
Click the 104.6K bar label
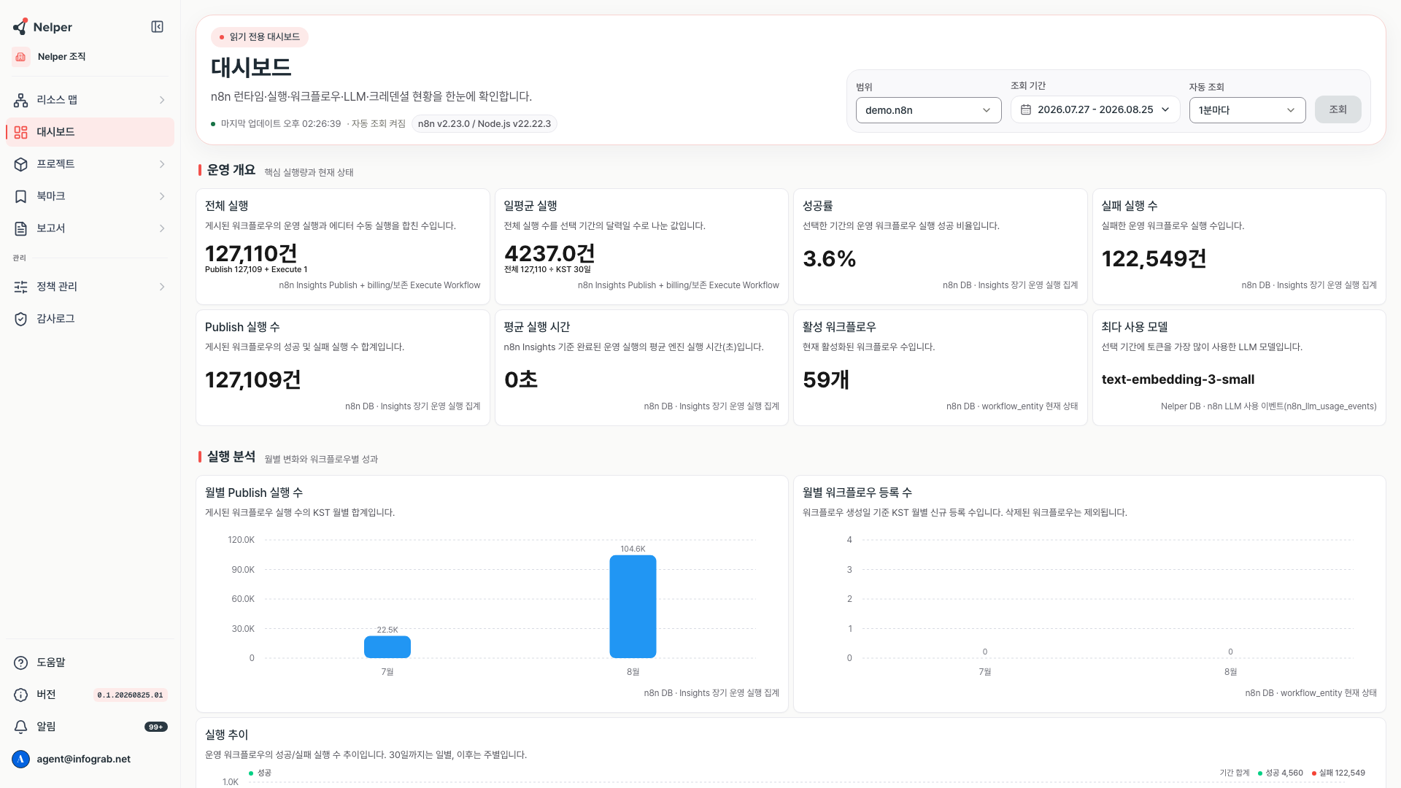633,549
